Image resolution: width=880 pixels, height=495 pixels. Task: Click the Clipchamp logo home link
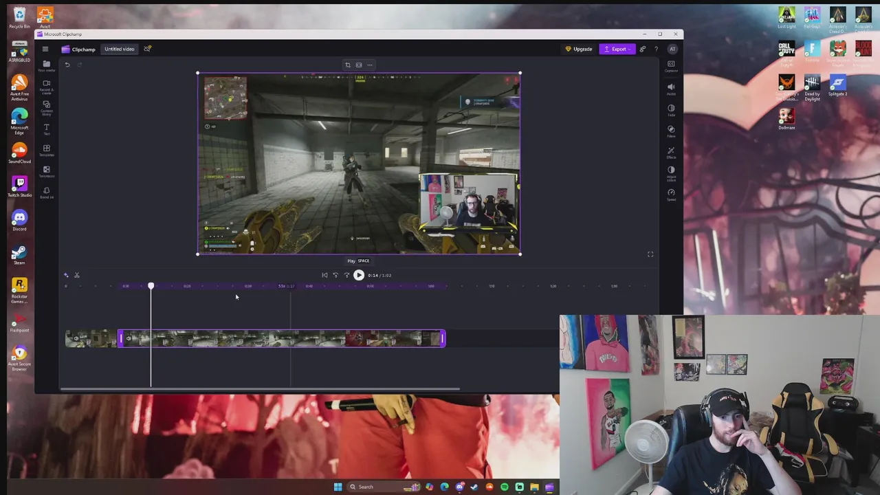coord(78,49)
